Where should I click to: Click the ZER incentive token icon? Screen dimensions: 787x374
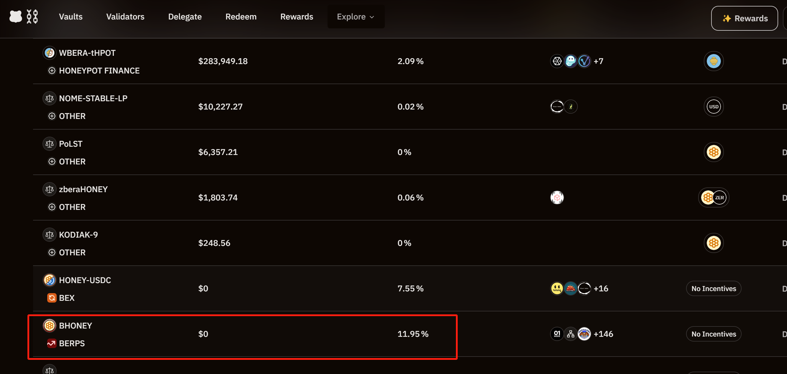coord(719,197)
